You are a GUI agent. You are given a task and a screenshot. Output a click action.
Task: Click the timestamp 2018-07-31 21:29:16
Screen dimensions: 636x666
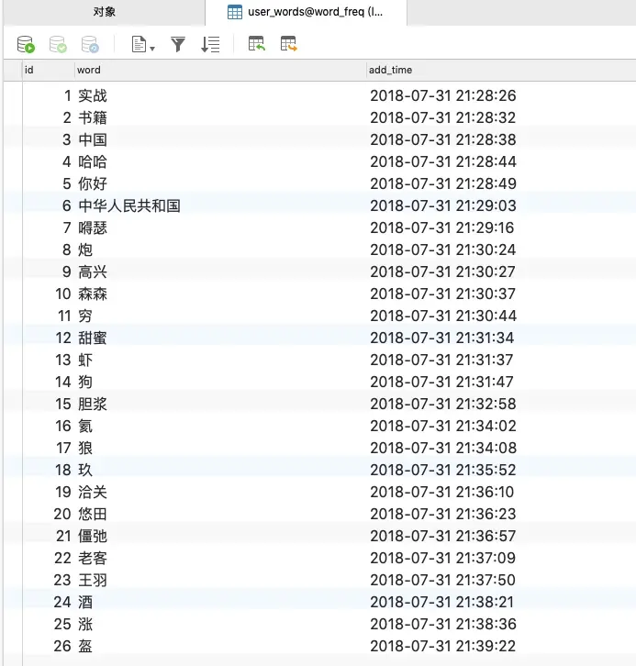[x=442, y=228]
